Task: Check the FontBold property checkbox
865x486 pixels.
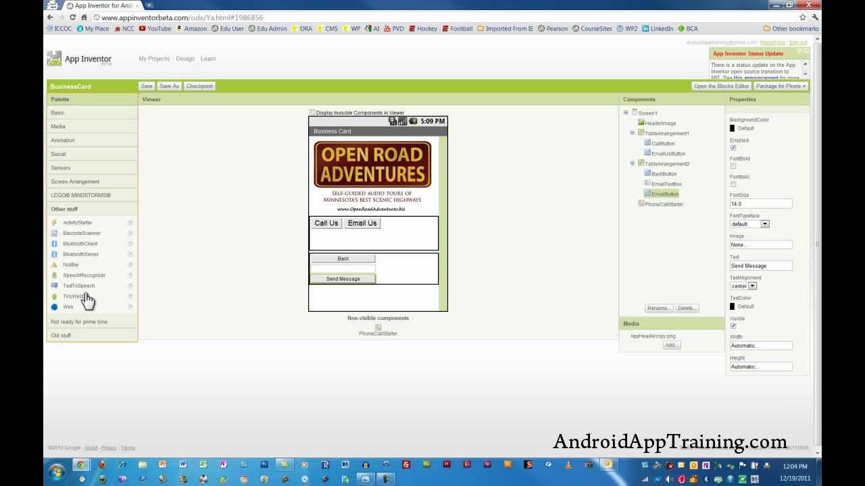Action: click(733, 166)
